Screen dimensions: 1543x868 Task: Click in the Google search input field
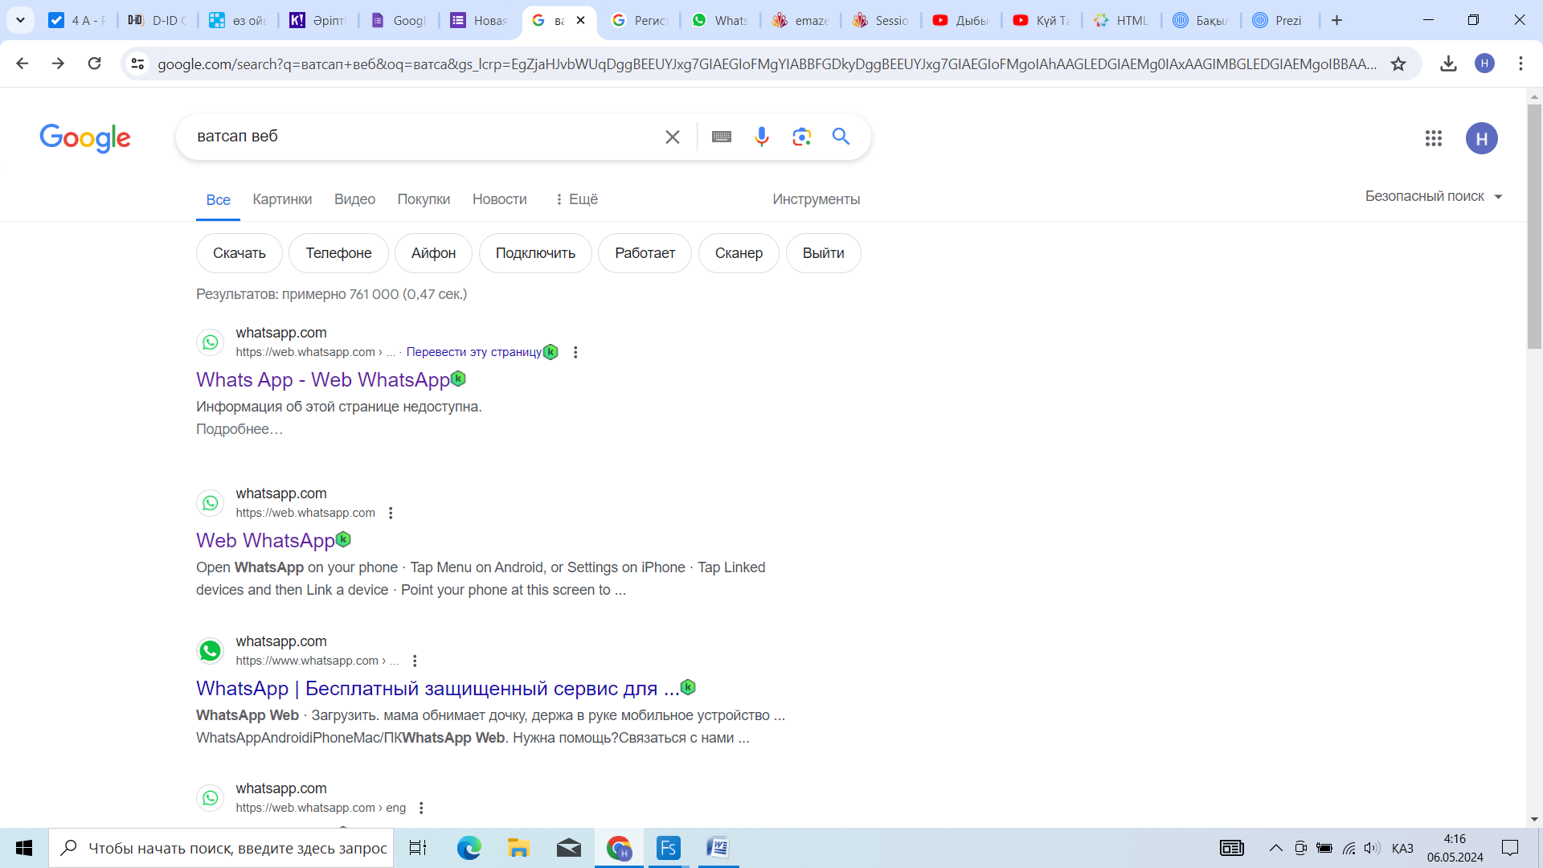(418, 137)
